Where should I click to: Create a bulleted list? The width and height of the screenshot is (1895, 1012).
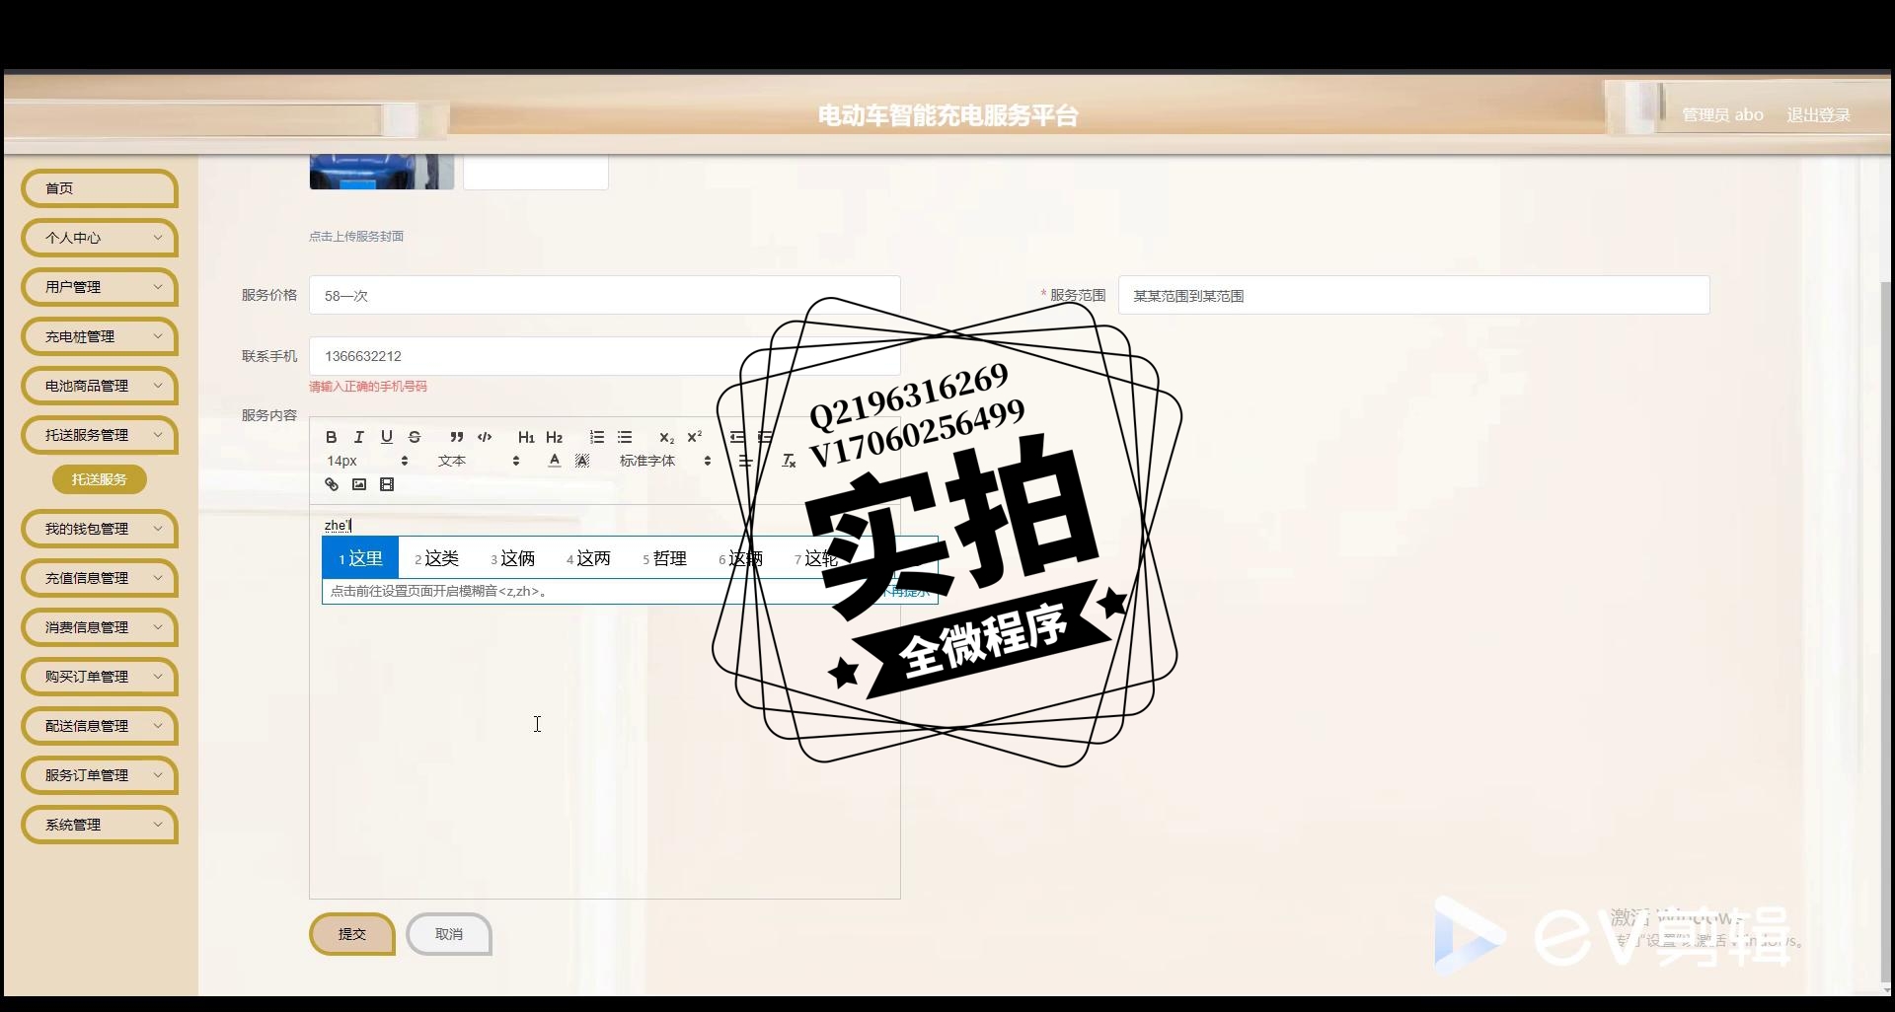(624, 437)
